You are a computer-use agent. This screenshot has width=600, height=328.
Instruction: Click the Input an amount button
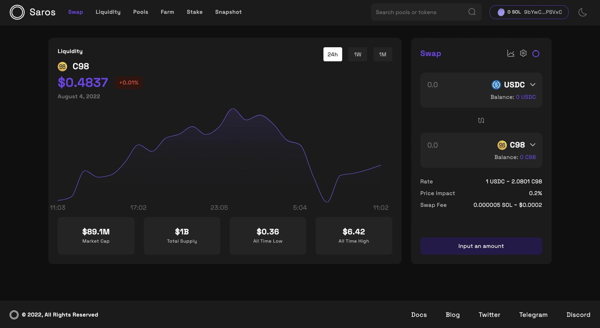point(481,246)
